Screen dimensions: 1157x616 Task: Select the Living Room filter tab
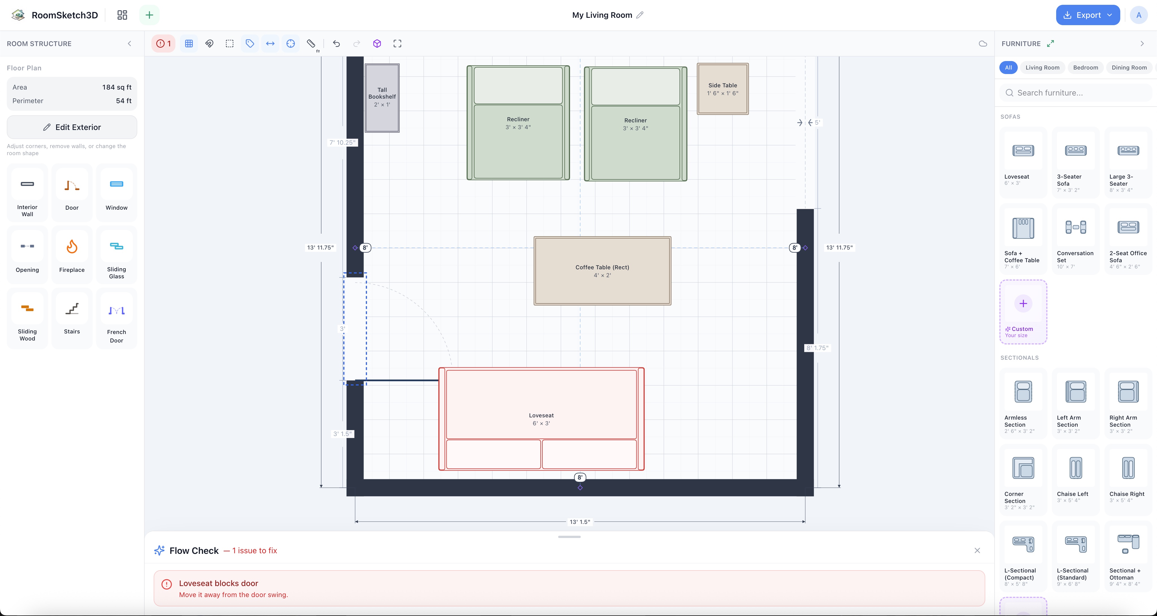(x=1043, y=68)
